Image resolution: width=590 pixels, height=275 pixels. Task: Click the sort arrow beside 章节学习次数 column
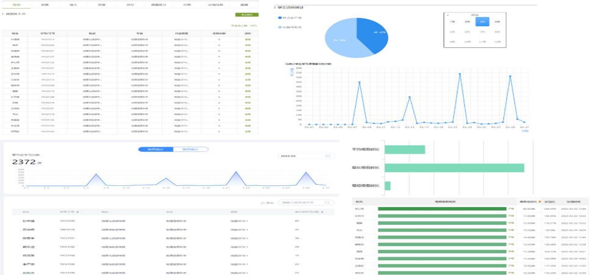click(323, 212)
